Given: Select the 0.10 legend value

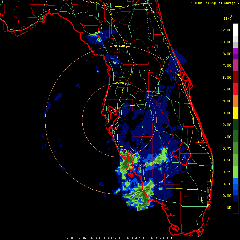Looking at the screenshot, I should 227,184.
